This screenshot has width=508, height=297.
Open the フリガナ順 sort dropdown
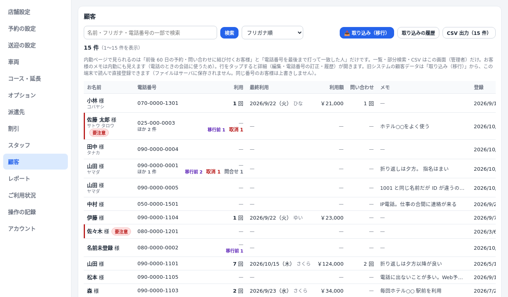pyautogui.click(x=272, y=33)
